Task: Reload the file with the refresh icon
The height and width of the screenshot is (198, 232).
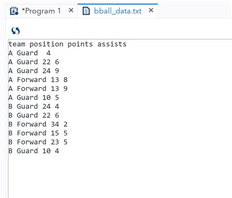Action: click(x=16, y=31)
